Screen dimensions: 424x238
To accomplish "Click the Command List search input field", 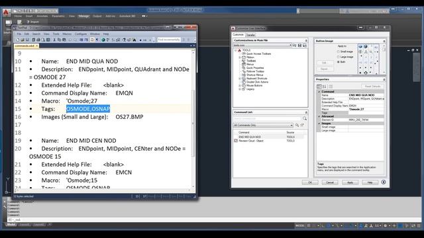I will click(267, 118).
